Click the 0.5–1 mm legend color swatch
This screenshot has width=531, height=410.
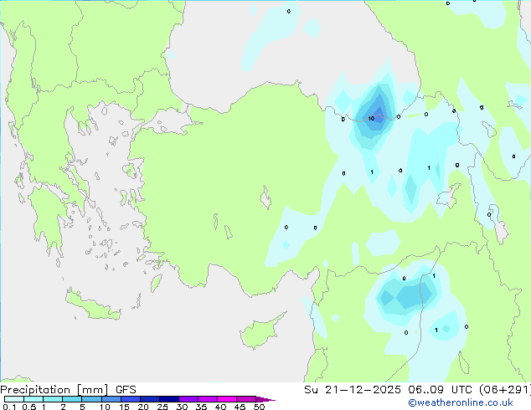coord(34,399)
